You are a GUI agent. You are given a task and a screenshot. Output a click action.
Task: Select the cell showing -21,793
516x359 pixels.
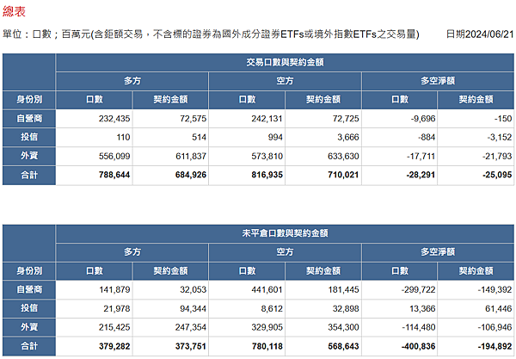pos(476,156)
